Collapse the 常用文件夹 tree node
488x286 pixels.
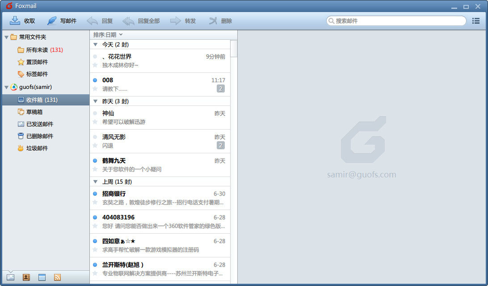[x=6, y=38]
